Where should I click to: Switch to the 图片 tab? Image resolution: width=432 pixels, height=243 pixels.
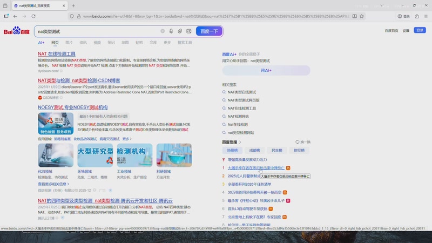(x=69, y=43)
